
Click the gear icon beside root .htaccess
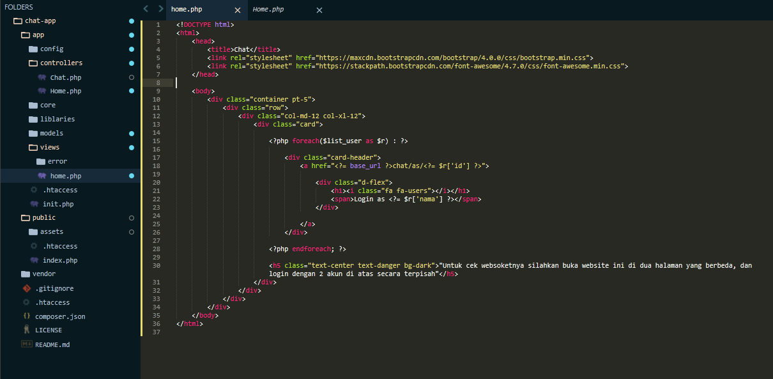(x=26, y=302)
